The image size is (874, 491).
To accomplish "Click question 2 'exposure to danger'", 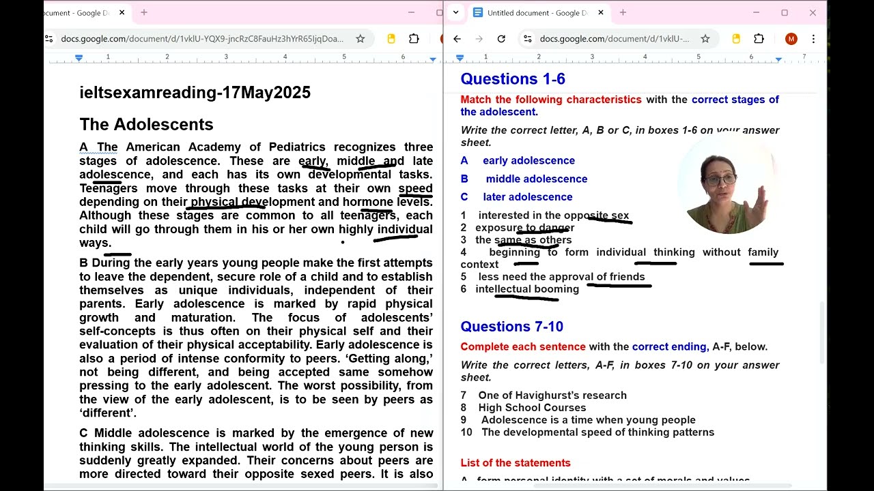I will pos(518,228).
